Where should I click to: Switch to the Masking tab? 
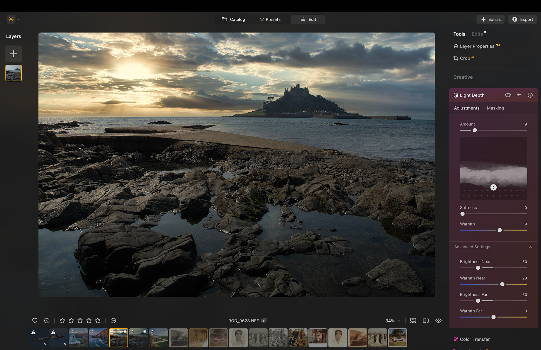pyautogui.click(x=495, y=108)
